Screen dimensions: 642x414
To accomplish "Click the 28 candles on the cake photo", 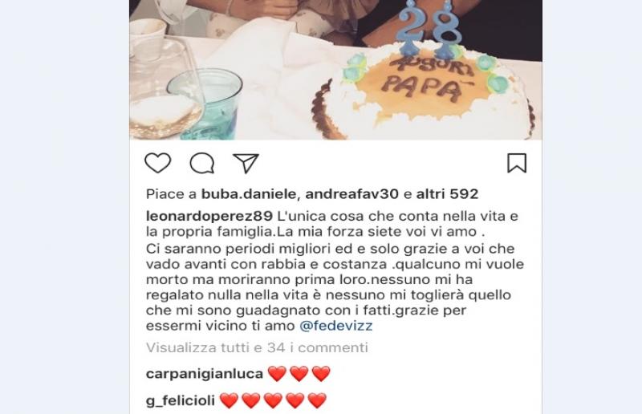I will (429, 28).
